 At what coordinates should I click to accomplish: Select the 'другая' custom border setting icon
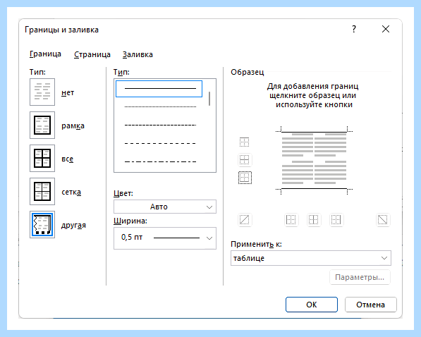[42, 224]
